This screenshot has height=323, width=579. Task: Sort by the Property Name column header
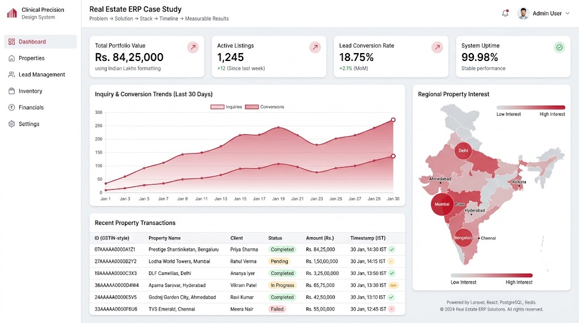coord(165,238)
